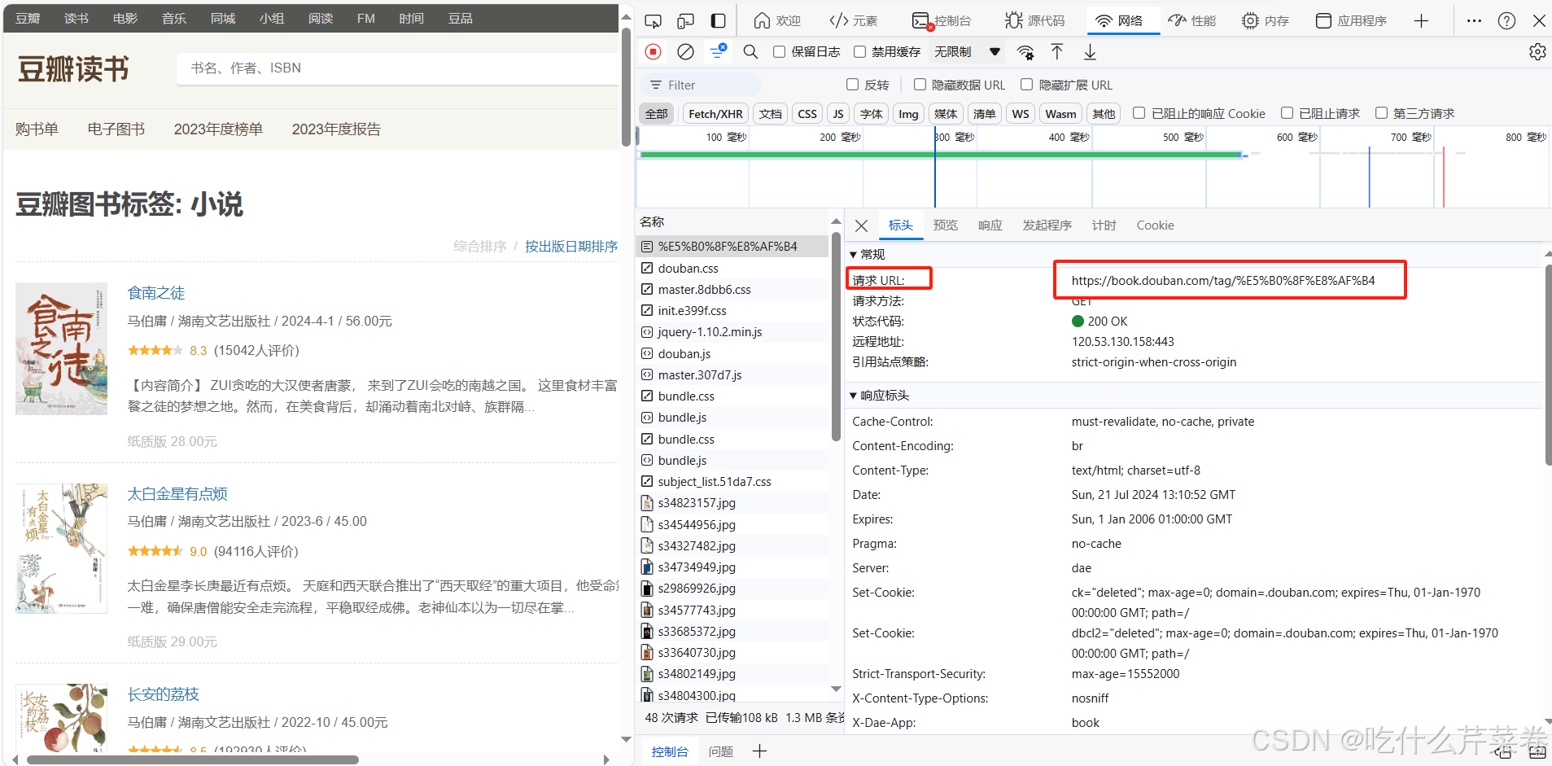
Task: Click 按出版日期排序 sort link
Action: click(571, 246)
